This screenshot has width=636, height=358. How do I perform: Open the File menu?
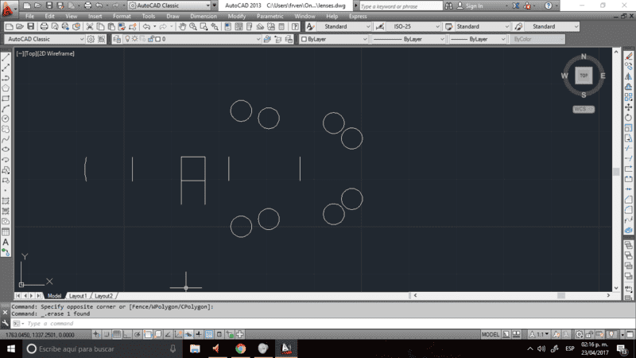pos(29,16)
